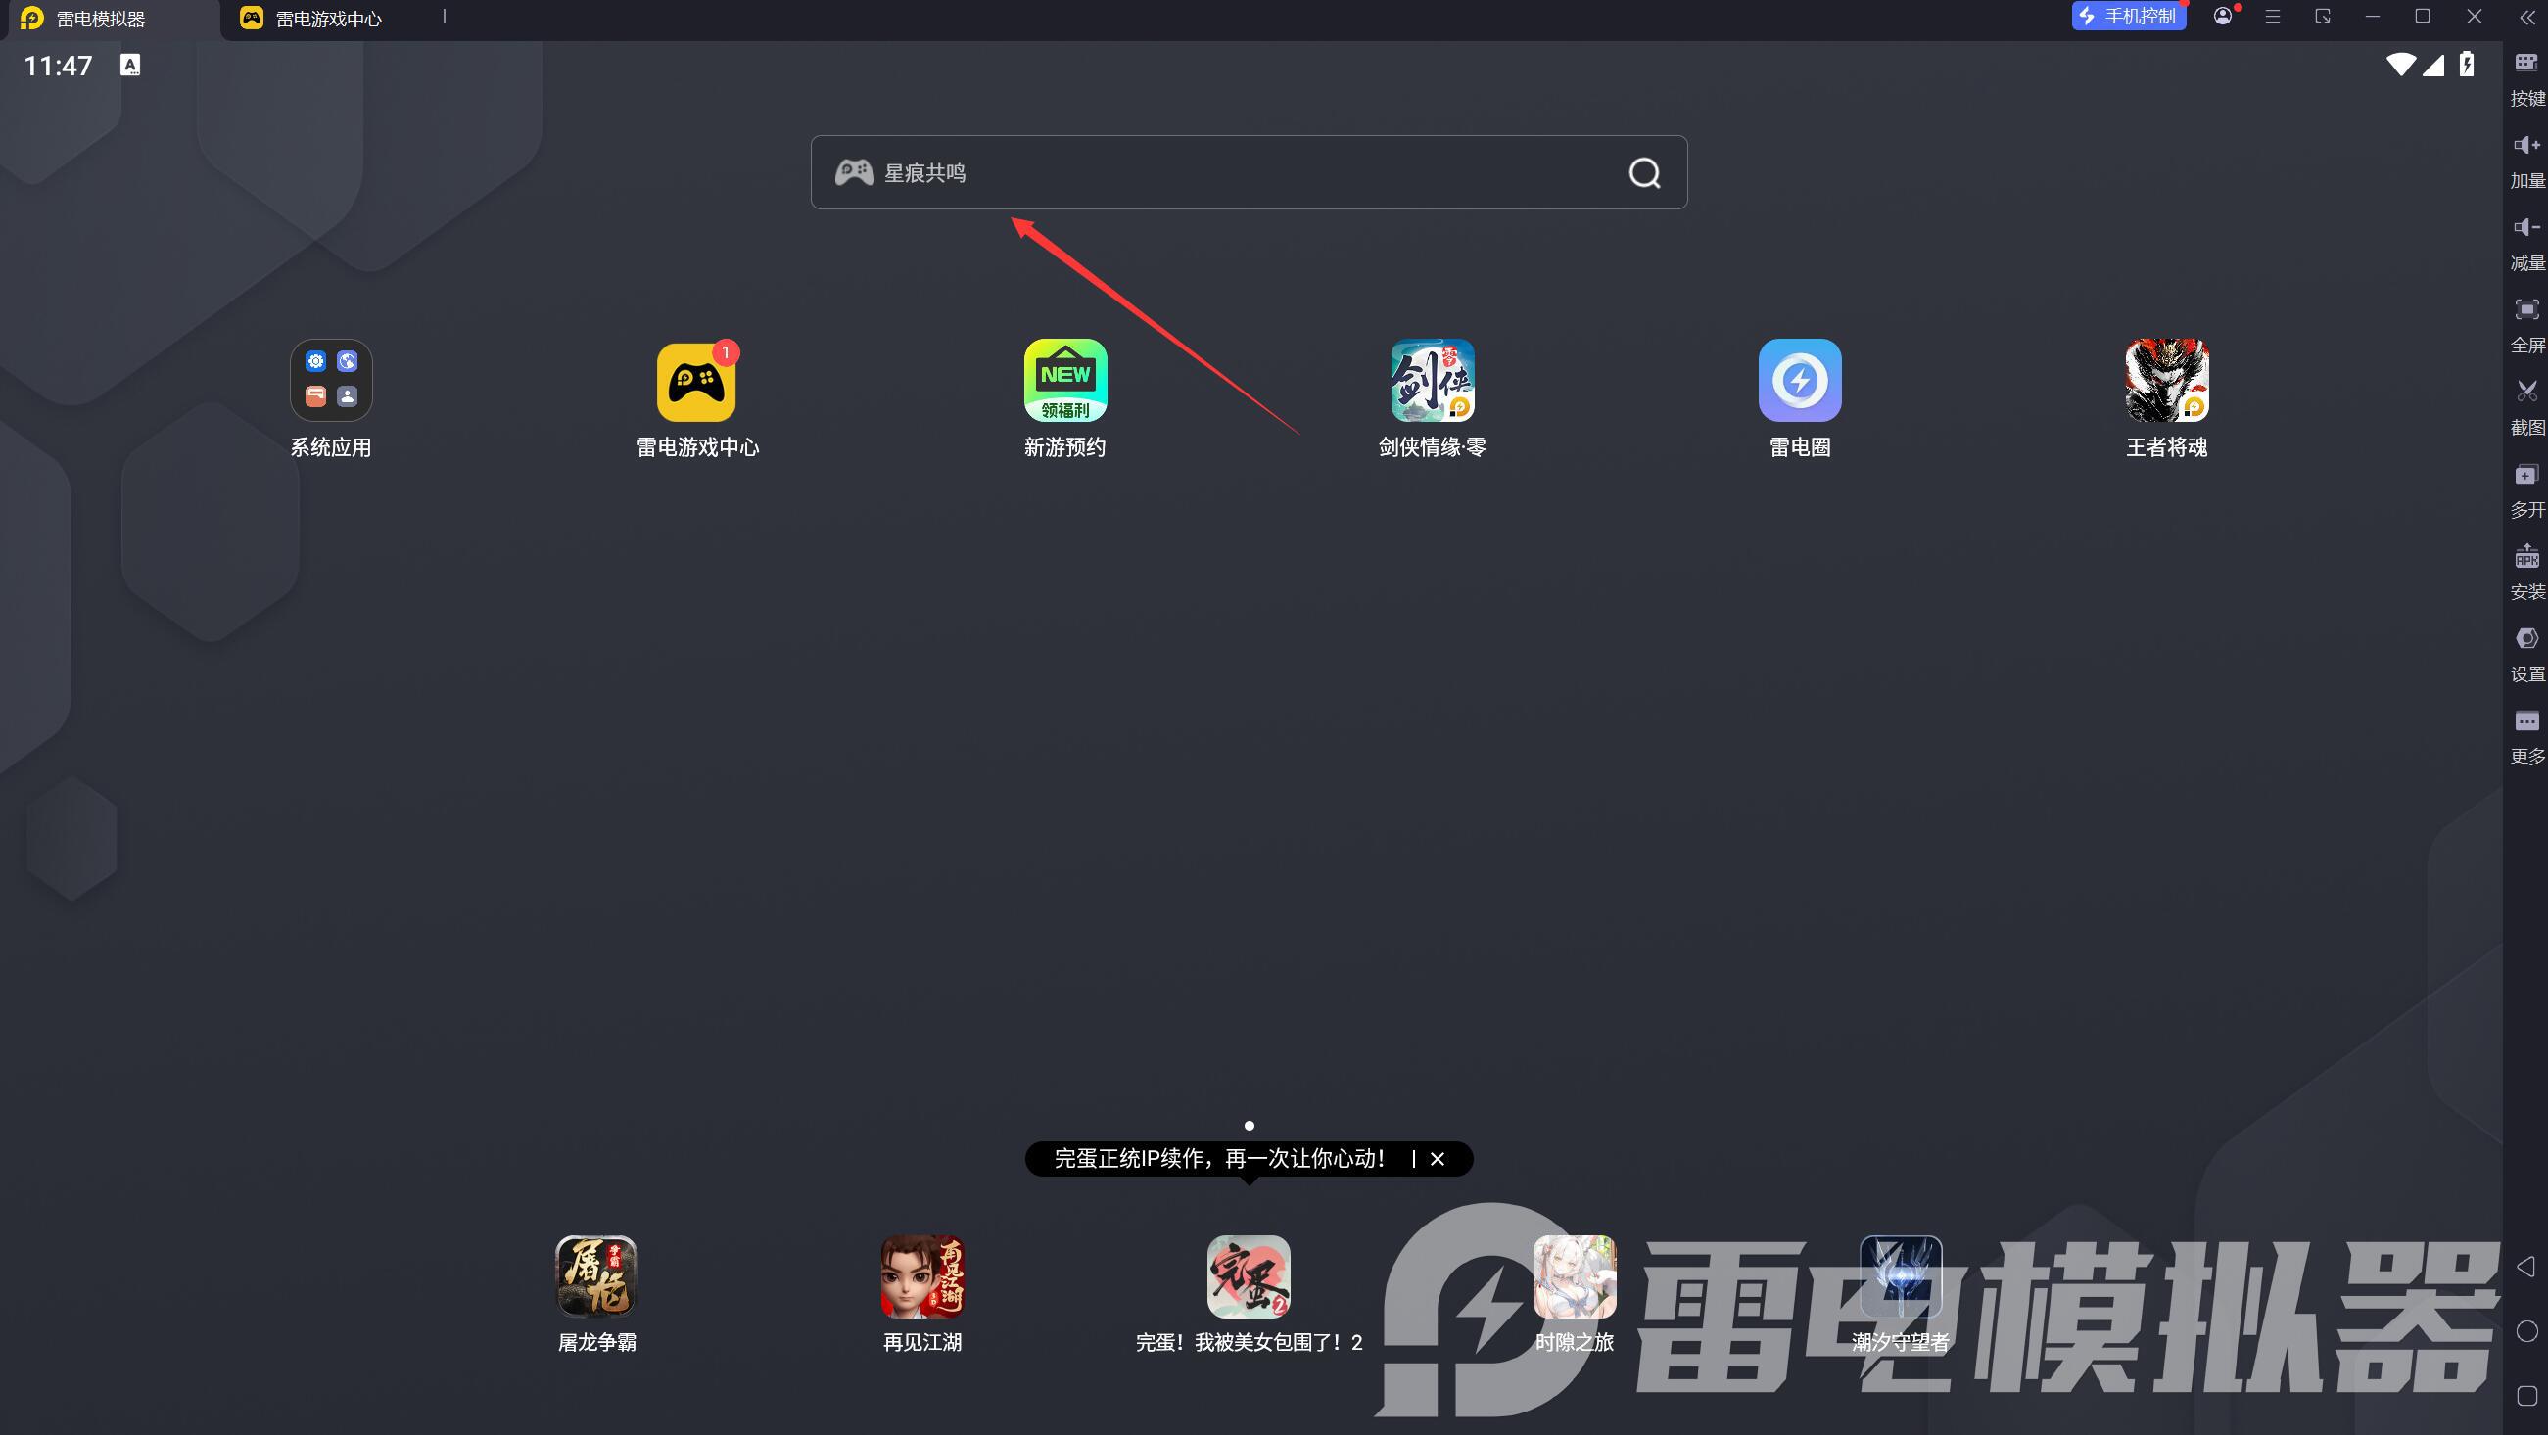Open the 雷电圈 app
The image size is (2548, 1435).
click(x=1799, y=382)
